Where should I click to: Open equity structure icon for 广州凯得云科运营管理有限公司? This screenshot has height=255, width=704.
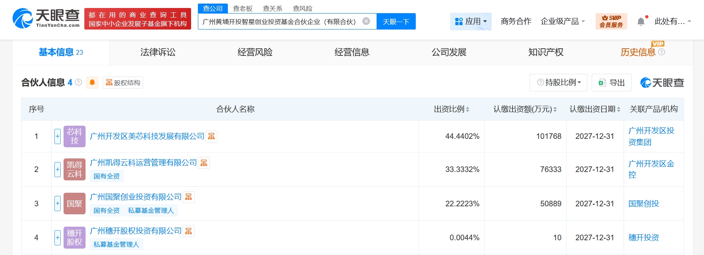(204, 163)
